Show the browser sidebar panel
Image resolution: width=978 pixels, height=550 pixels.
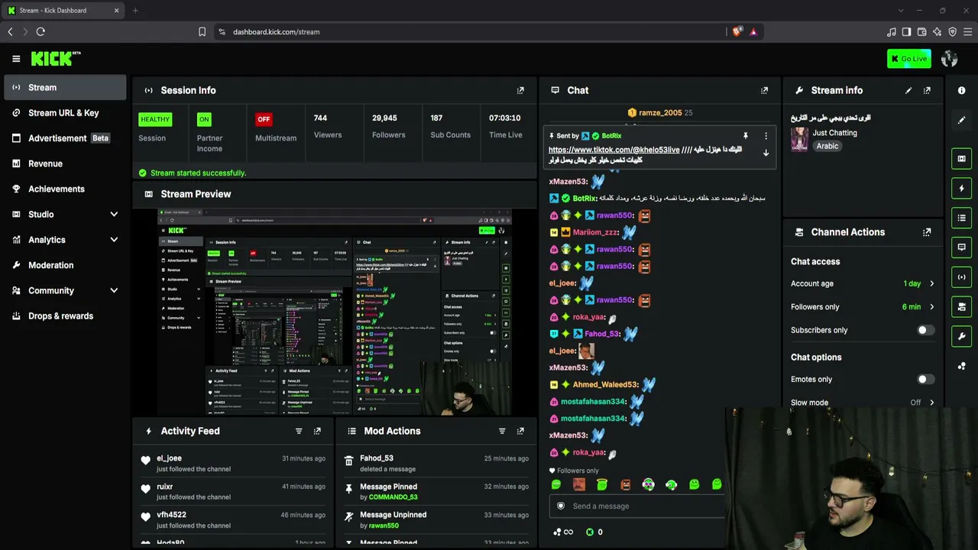(906, 32)
